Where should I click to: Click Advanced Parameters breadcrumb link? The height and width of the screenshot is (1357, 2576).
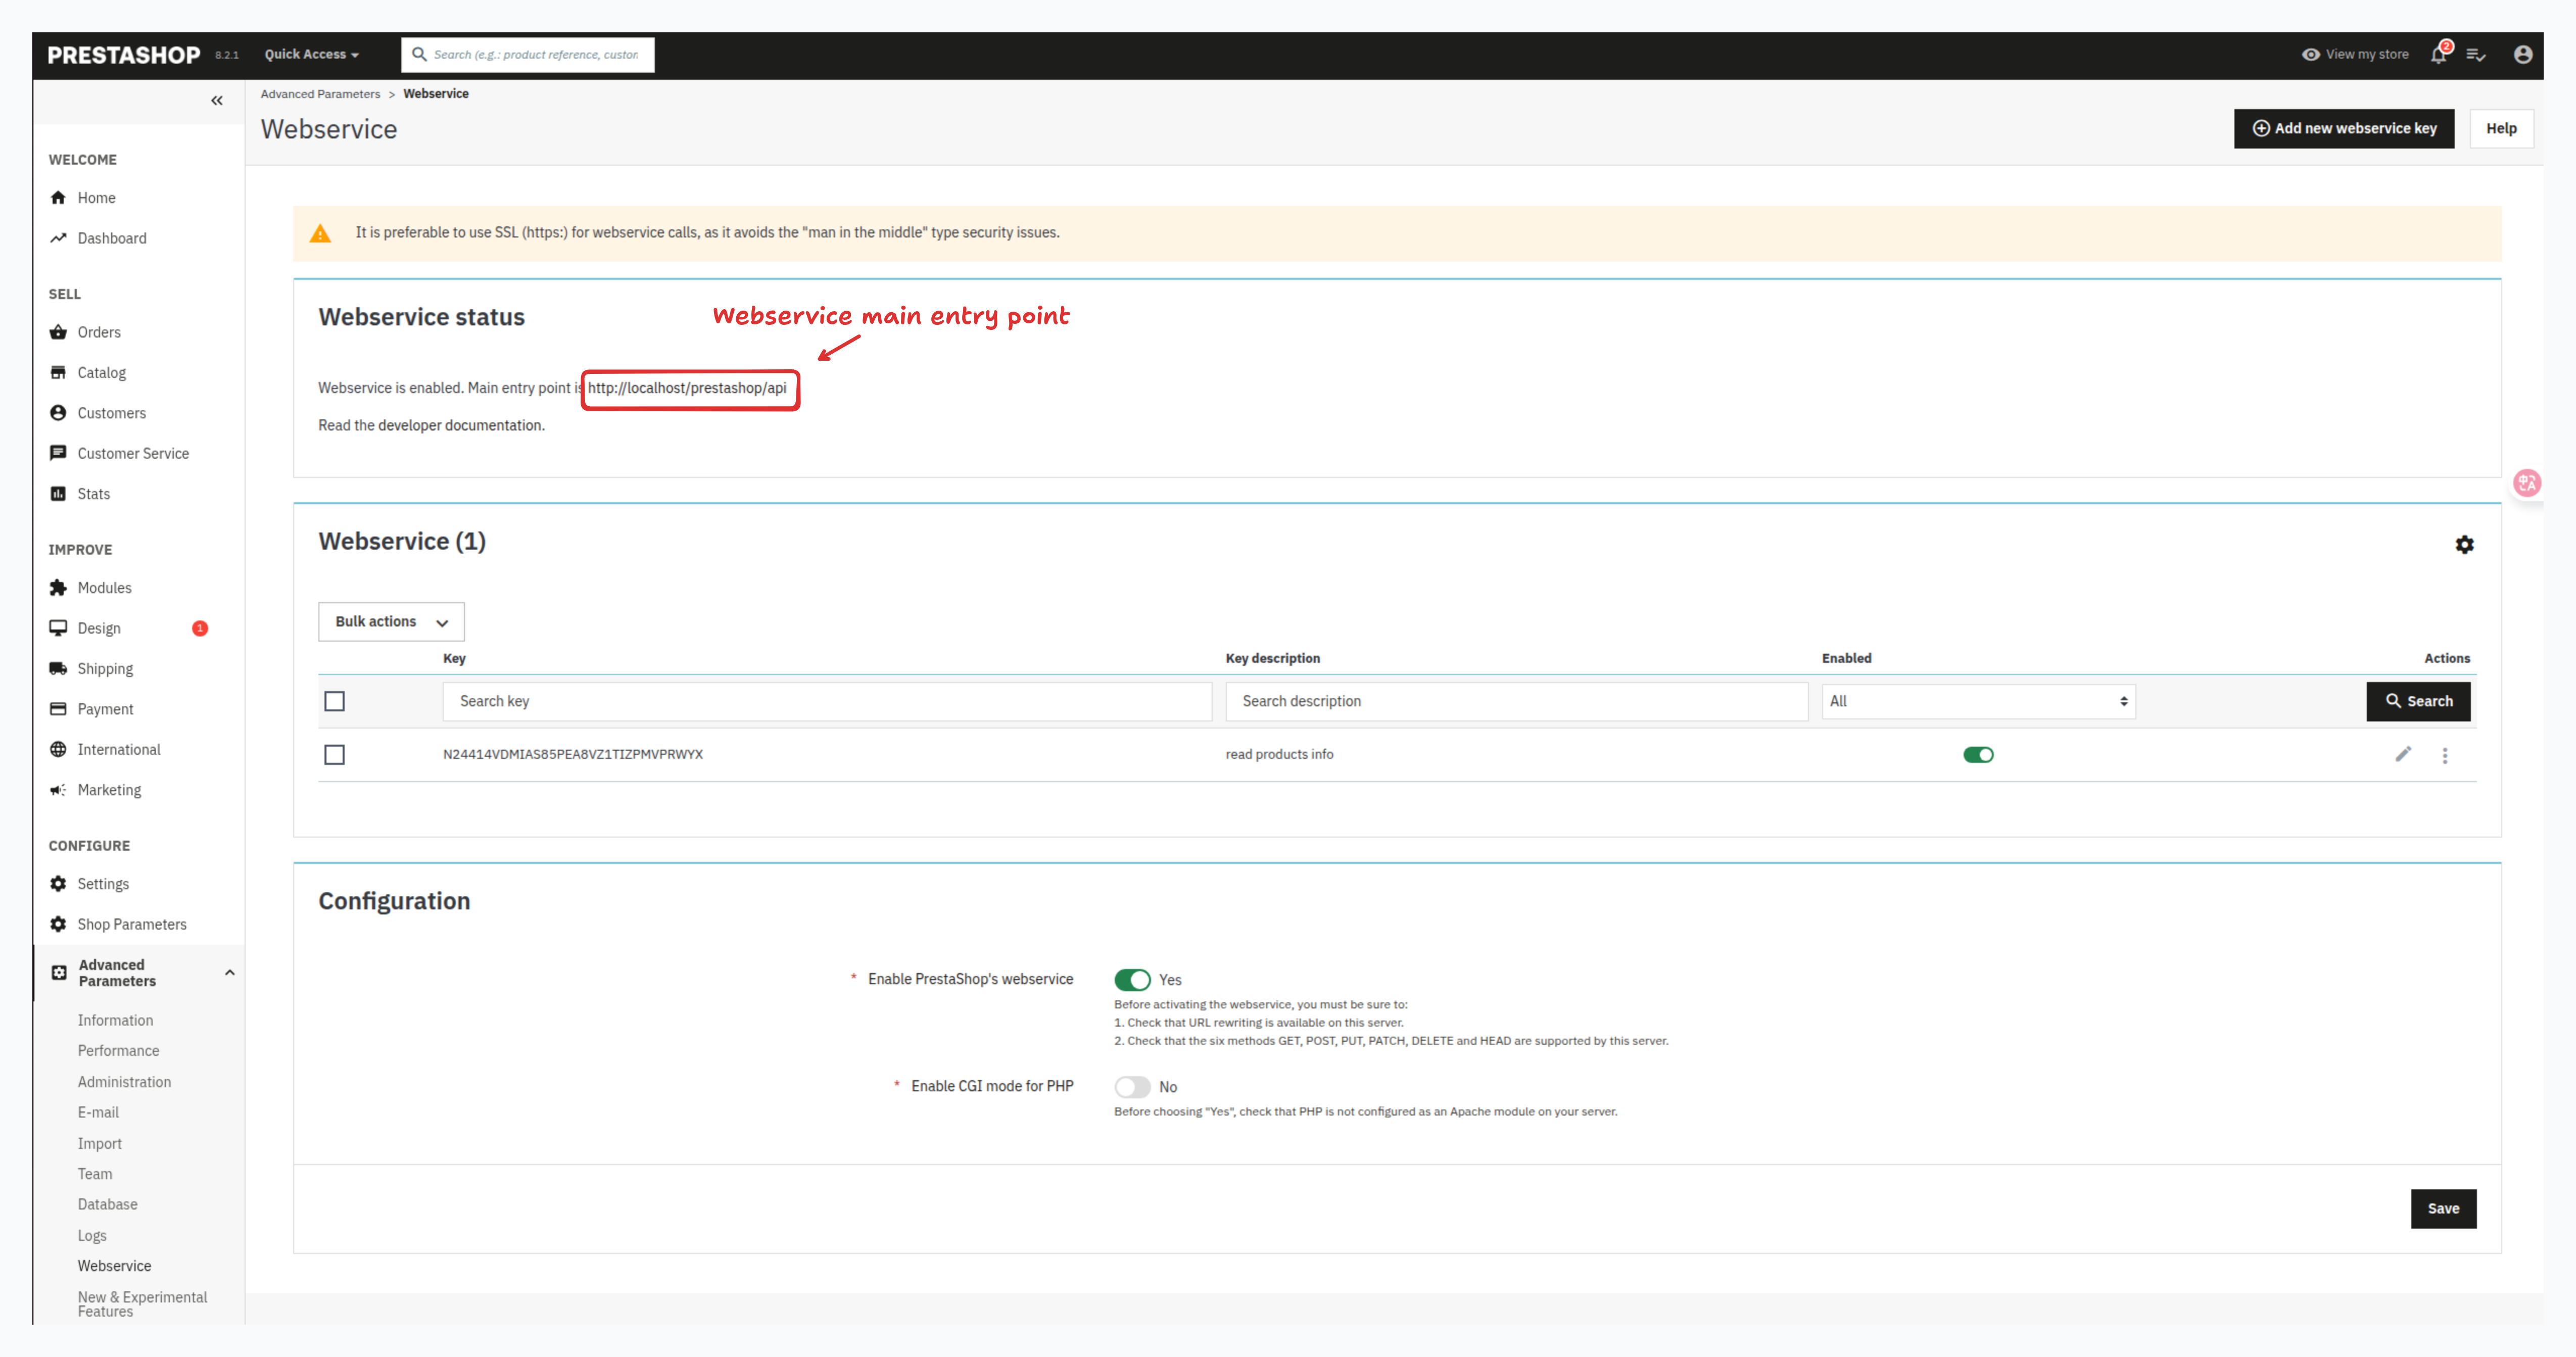tap(320, 94)
